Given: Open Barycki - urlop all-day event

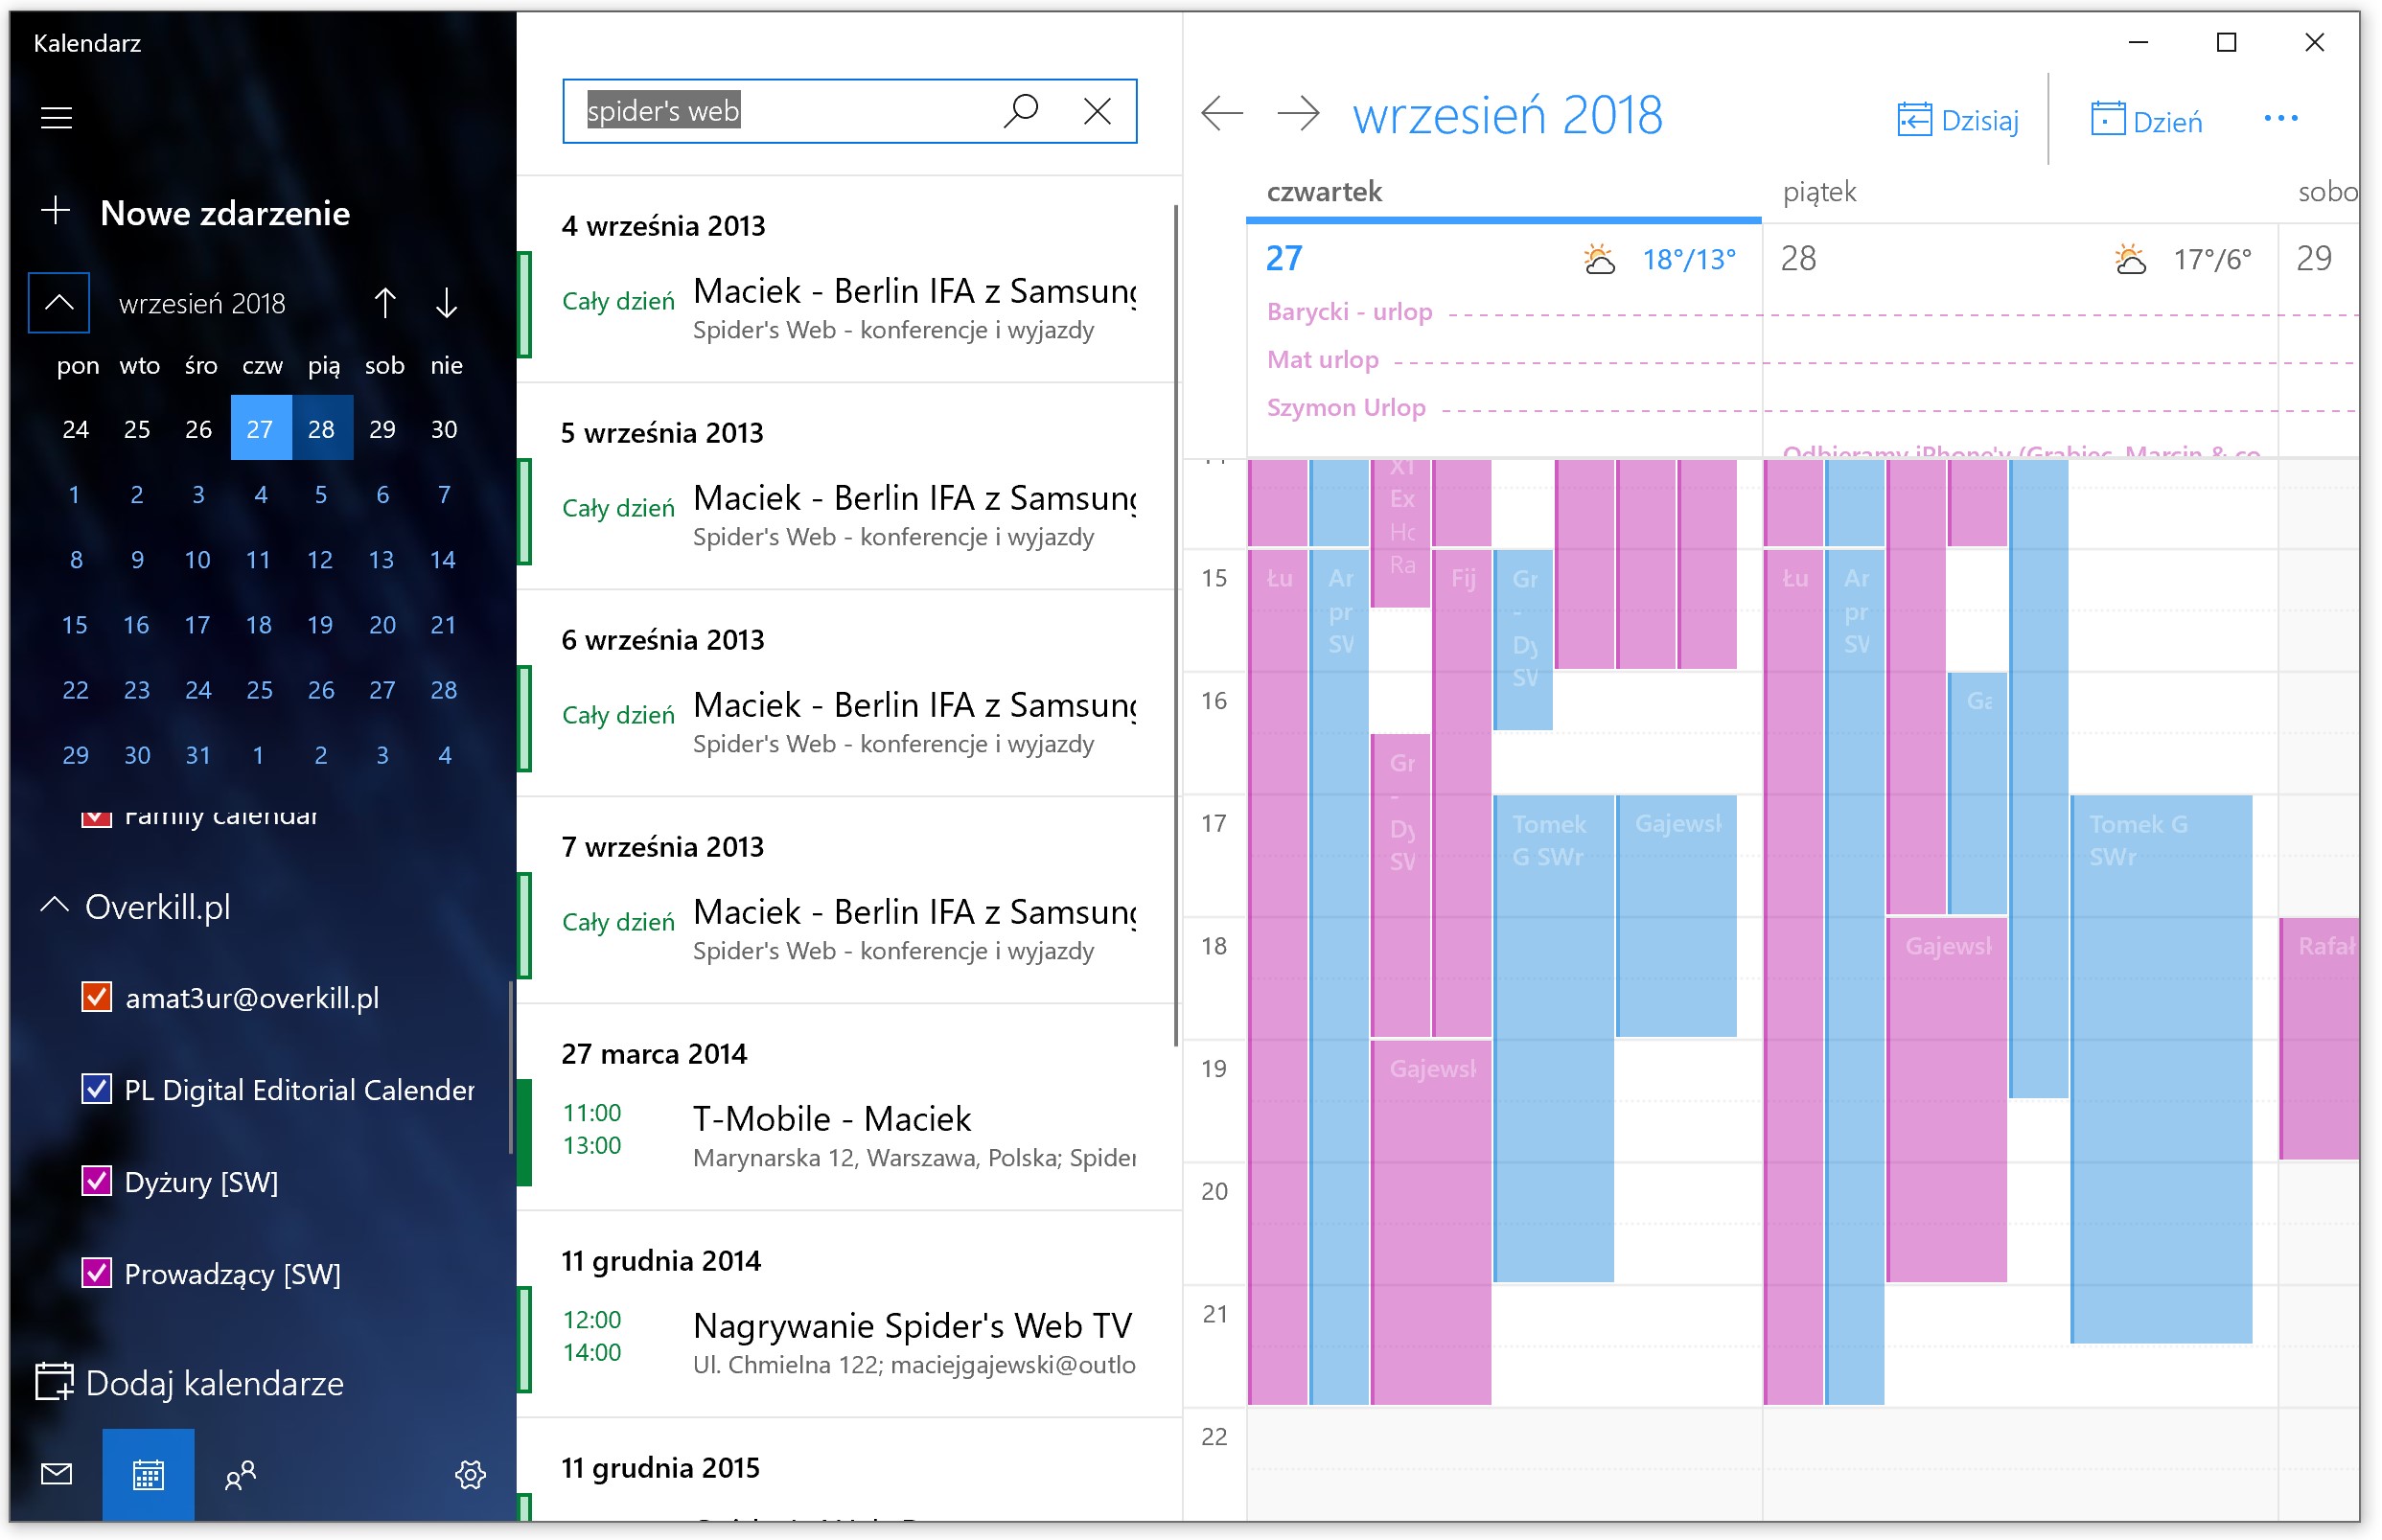Looking at the screenshot, I should pyautogui.click(x=1349, y=311).
